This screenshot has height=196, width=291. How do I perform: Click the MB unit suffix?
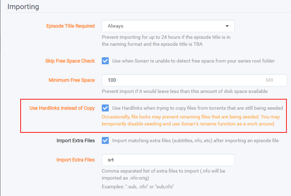(x=269, y=80)
